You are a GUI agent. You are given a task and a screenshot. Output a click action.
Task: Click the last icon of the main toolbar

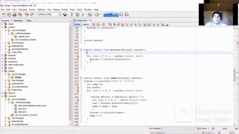pos(127,15)
